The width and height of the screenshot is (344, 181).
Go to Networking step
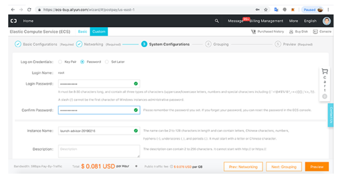pyautogui.click(x=93, y=44)
